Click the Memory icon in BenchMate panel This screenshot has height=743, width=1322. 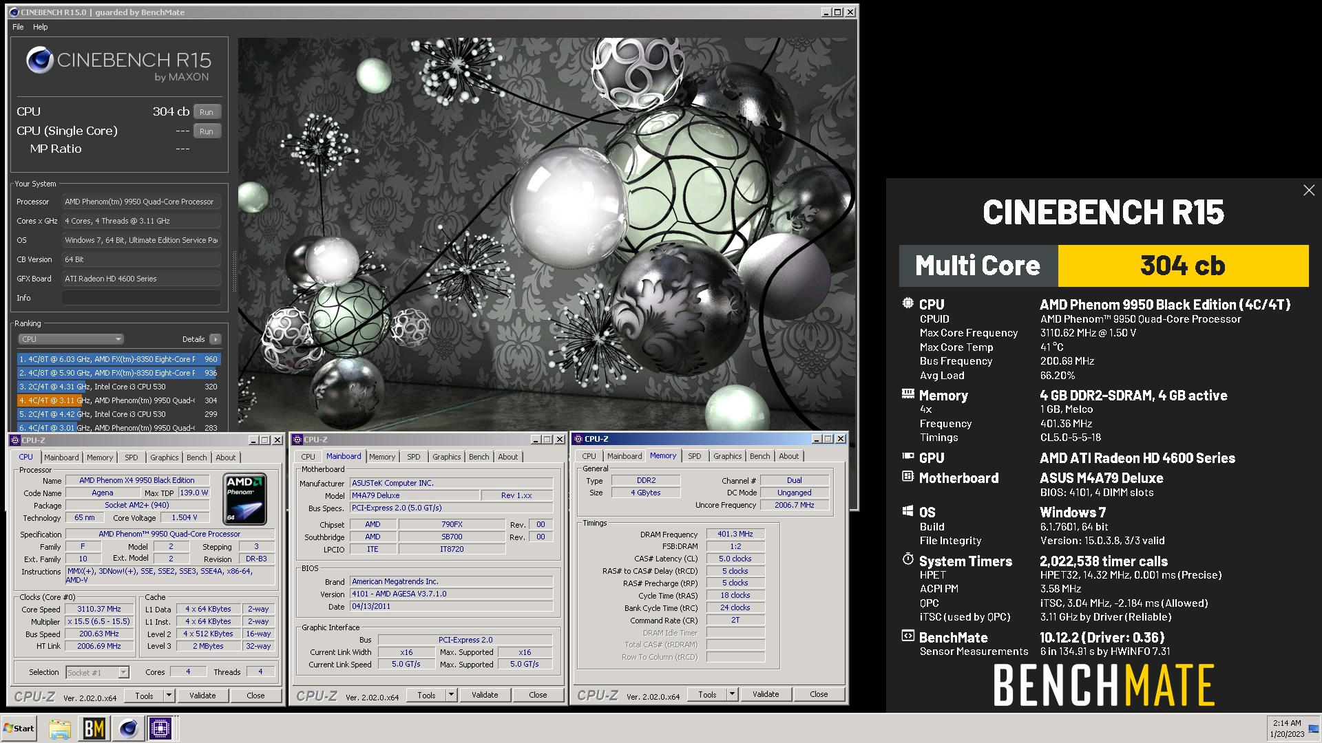pos(907,394)
